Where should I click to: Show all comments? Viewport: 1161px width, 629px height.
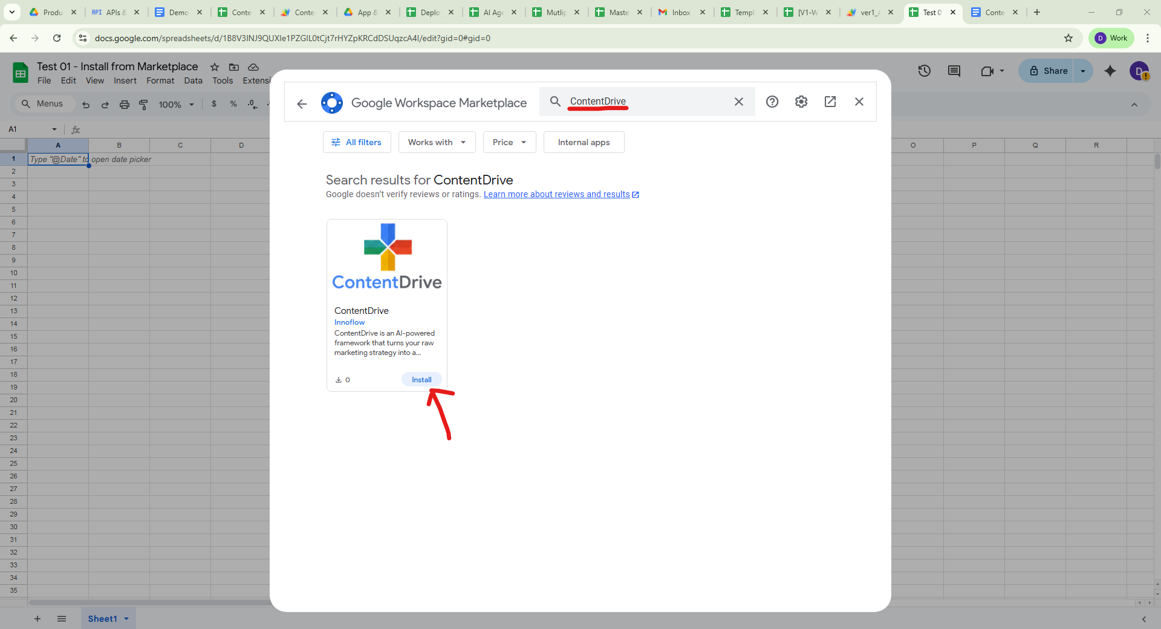point(954,71)
